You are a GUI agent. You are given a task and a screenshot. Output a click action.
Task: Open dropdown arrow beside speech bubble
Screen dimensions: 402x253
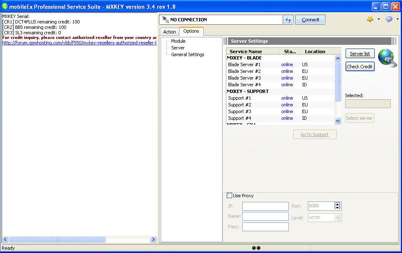point(397,19)
